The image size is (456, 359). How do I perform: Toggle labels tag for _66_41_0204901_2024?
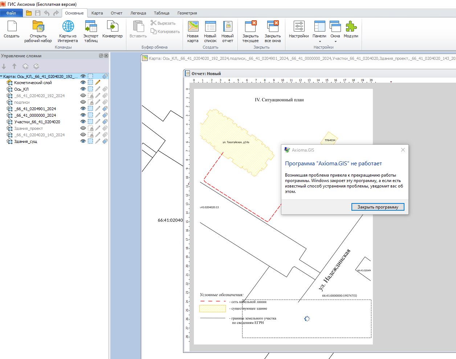point(105,109)
